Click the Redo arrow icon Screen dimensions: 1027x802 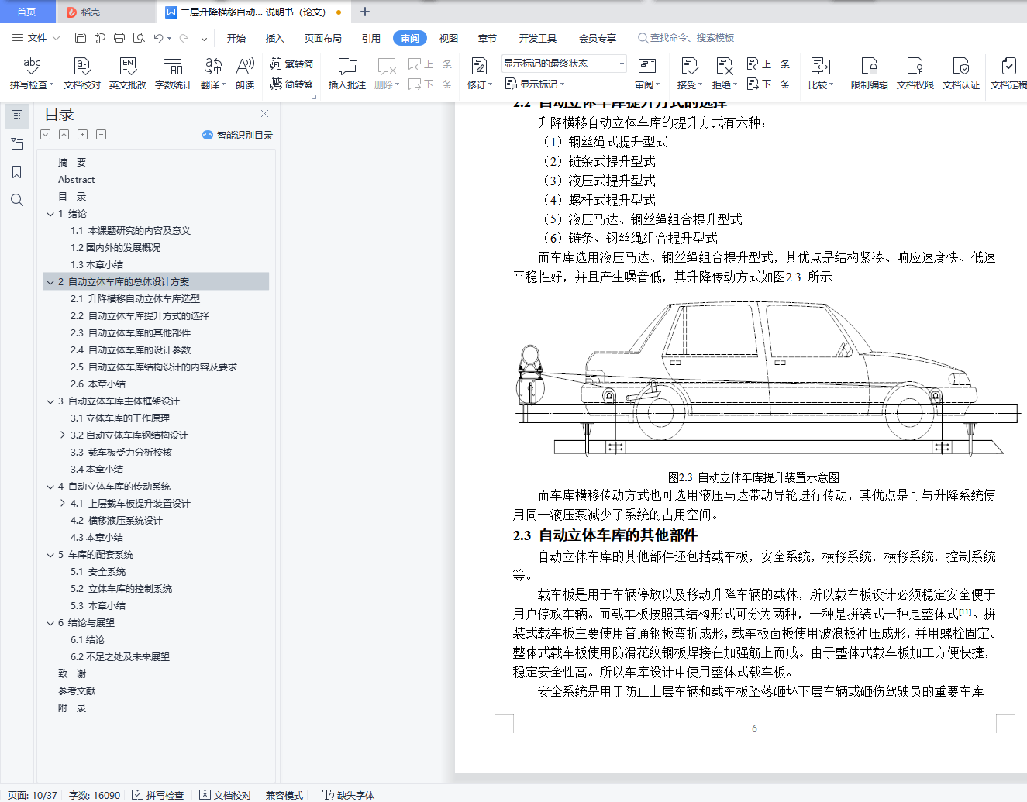pos(184,37)
